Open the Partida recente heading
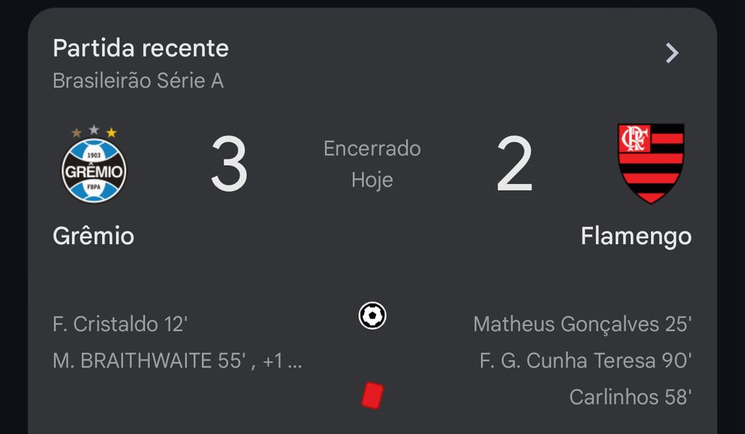 (141, 48)
